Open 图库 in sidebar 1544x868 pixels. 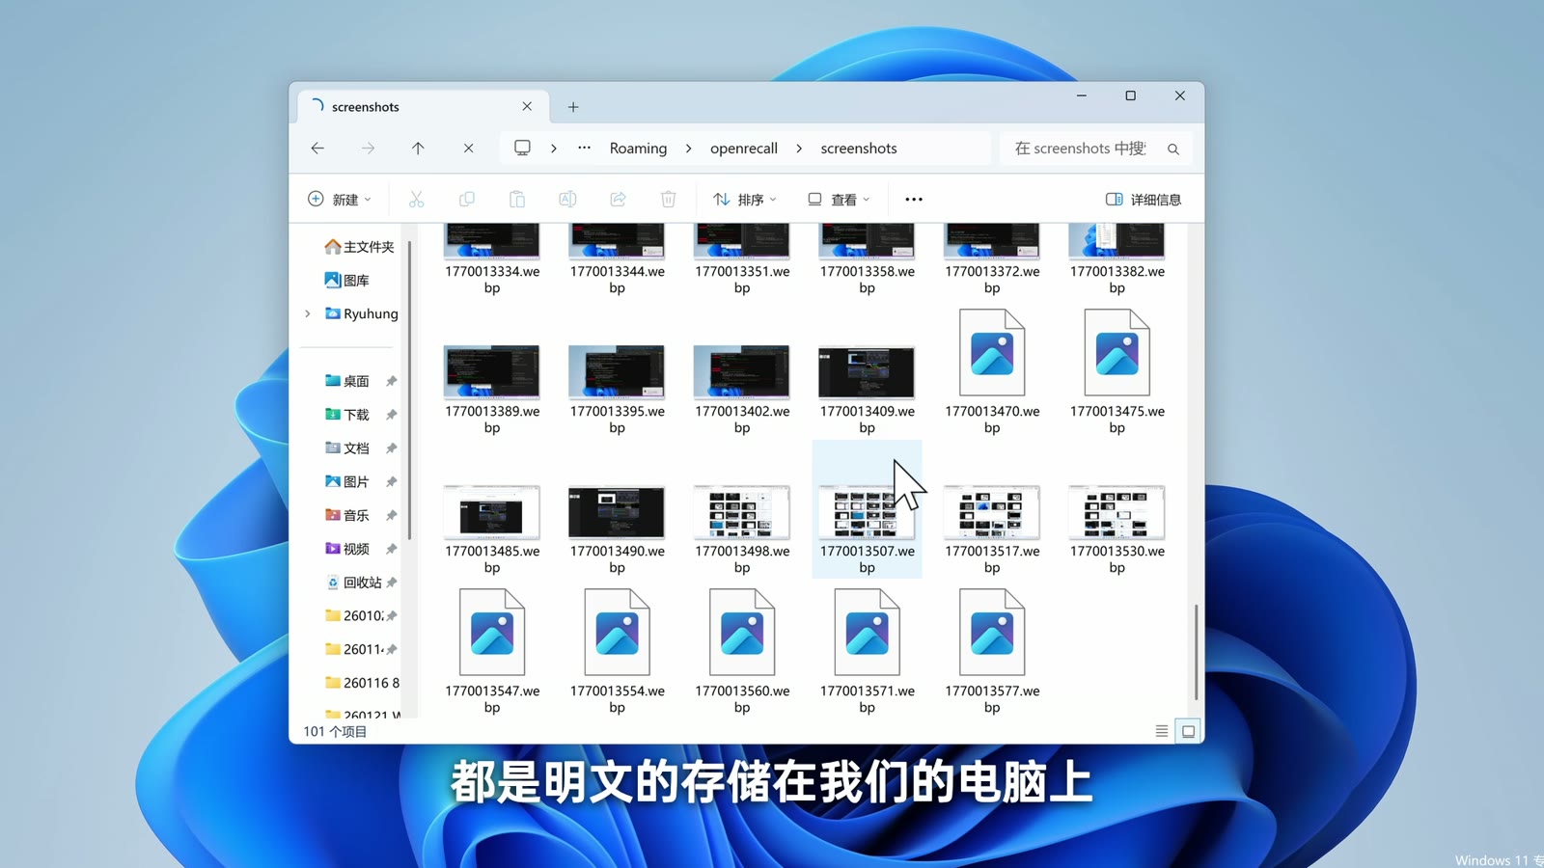coord(346,281)
